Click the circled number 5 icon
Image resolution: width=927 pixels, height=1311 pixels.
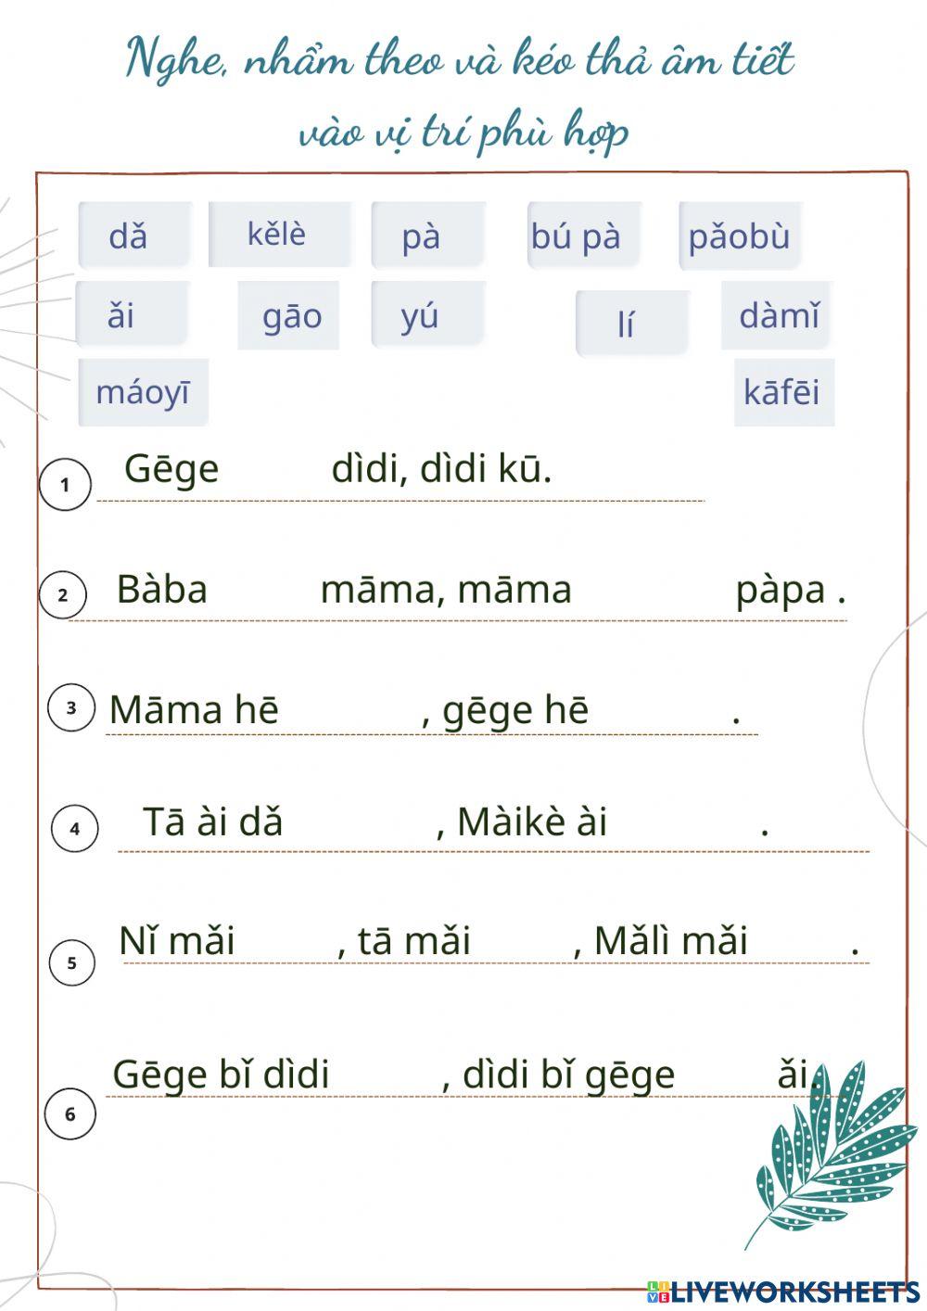pos(71,962)
